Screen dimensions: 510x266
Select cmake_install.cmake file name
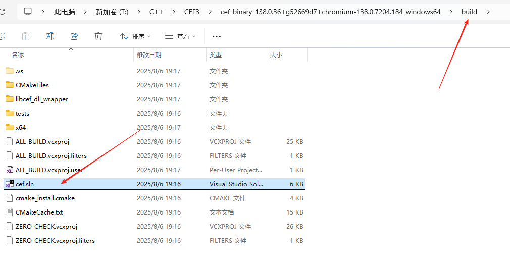tap(45, 198)
